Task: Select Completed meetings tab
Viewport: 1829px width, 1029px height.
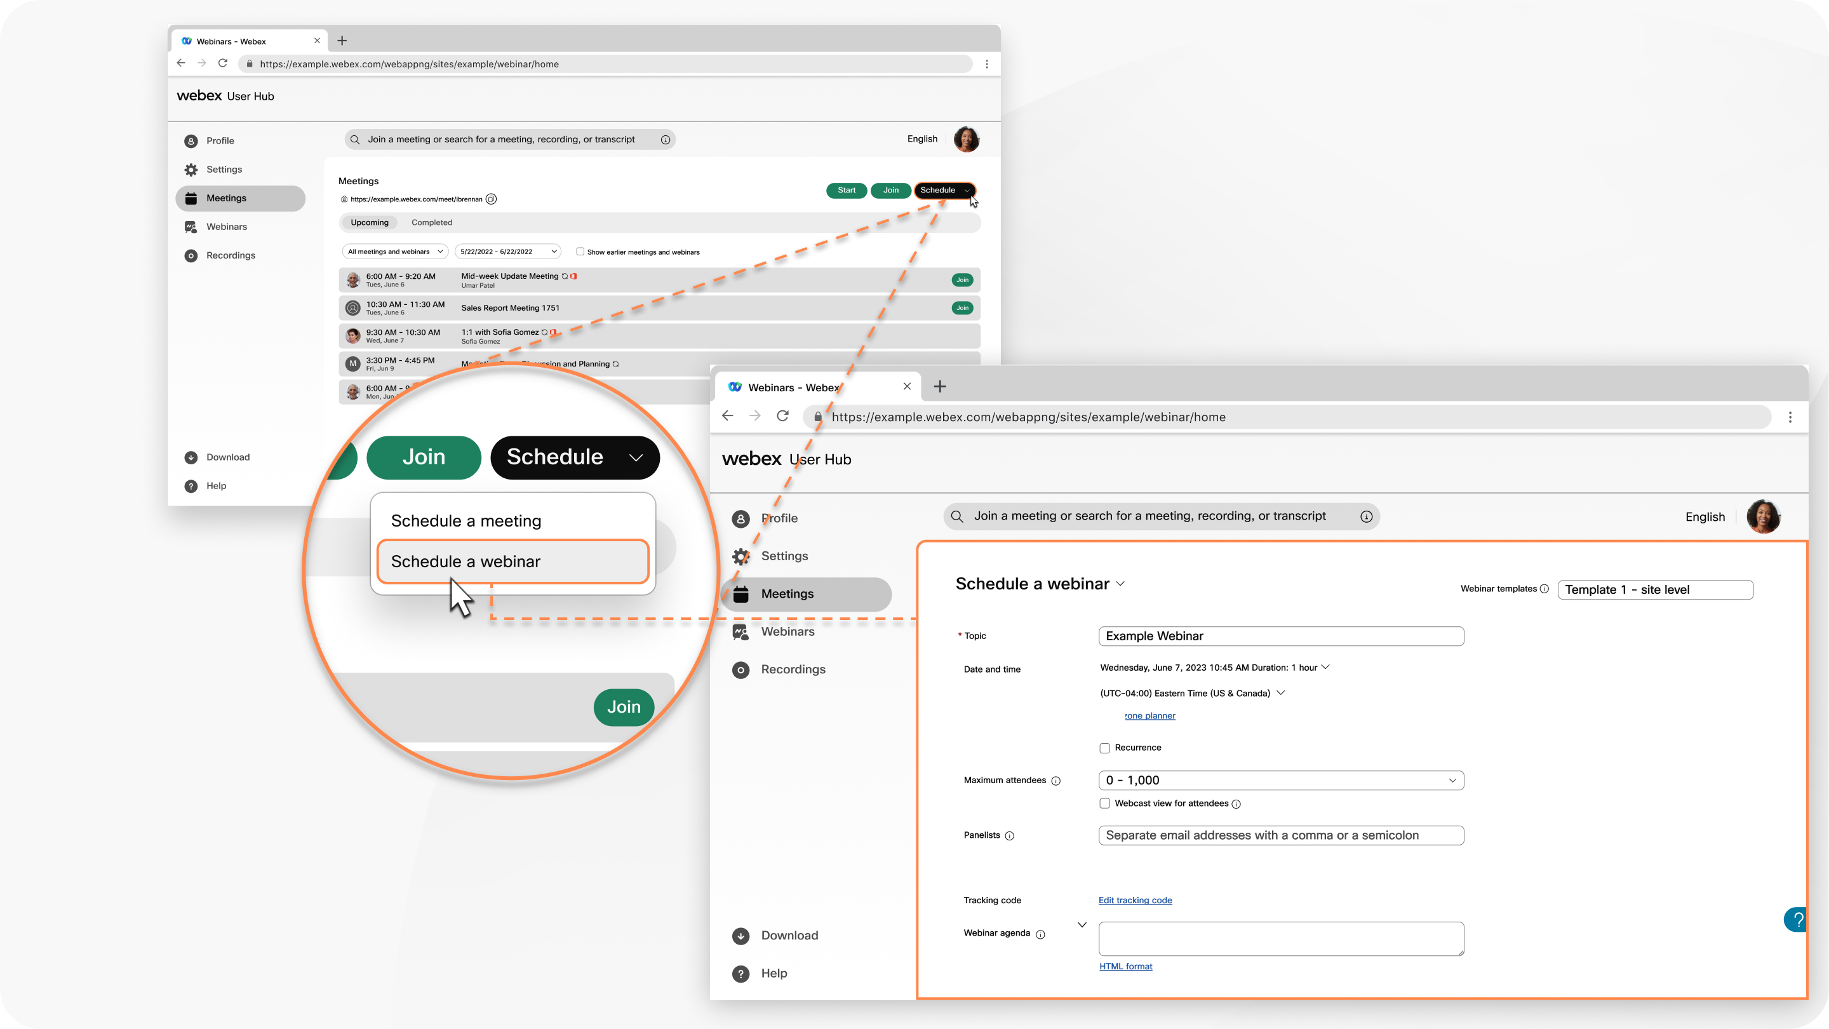Action: click(x=431, y=222)
